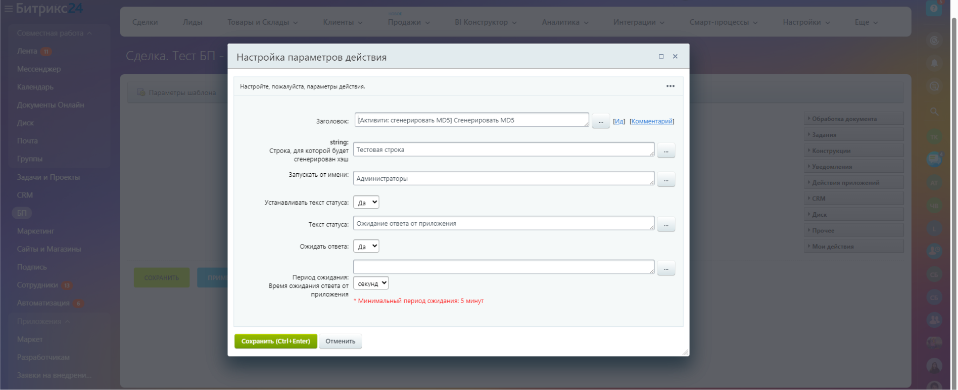958x390 pixels.
Task: Click the maximize icon of the action settings dialog
Action: [x=661, y=57]
